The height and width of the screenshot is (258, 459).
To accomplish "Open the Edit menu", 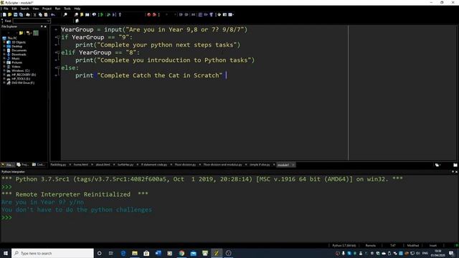I will click(14, 9).
